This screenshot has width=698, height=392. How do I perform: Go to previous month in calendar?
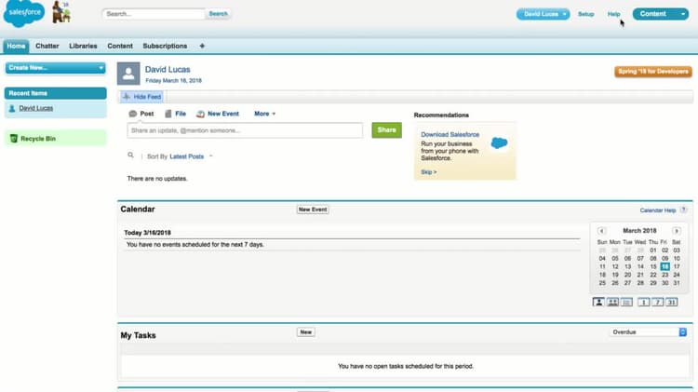point(601,231)
